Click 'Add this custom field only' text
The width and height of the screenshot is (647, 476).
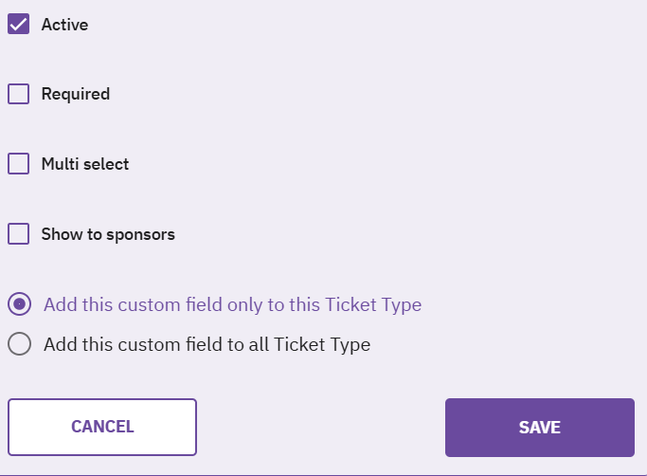tap(232, 304)
